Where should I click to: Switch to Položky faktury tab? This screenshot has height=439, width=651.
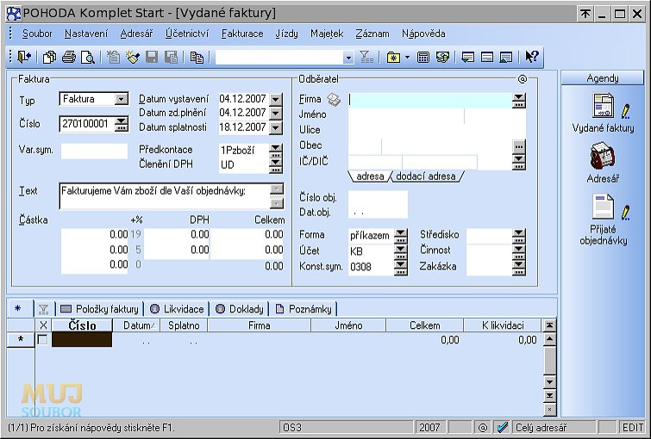point(99,309)
